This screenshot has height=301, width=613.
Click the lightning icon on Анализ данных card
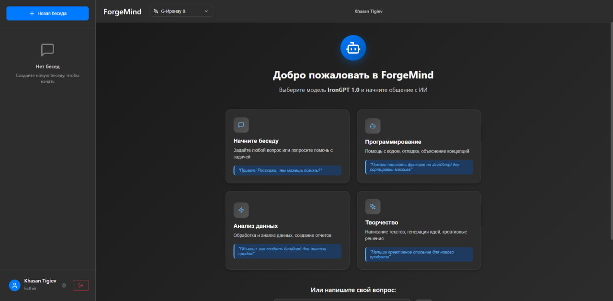click(x=241, y=210)
